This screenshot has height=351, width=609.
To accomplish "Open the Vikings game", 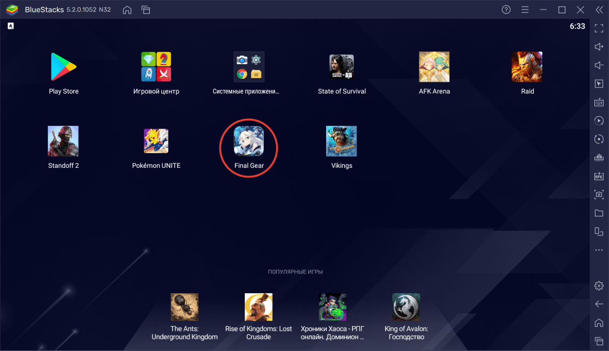I will [342, 141].
